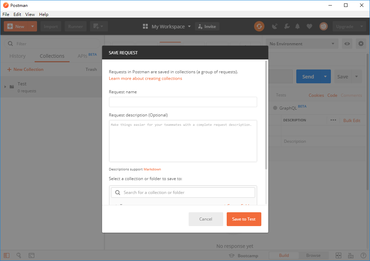Click the Request name input field
This screenshot has width=370, height=261.
tap(183, 102)
